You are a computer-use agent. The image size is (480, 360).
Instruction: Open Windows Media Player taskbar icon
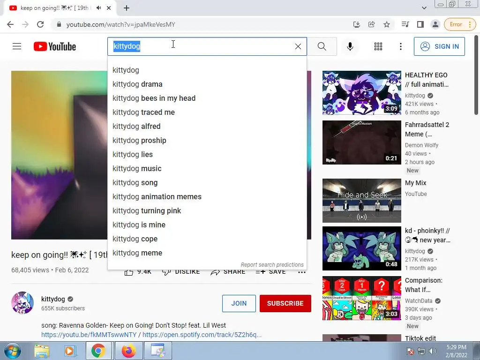tap(69, 351)
